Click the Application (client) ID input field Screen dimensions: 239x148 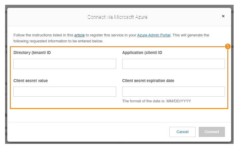(x=174, y=64)
